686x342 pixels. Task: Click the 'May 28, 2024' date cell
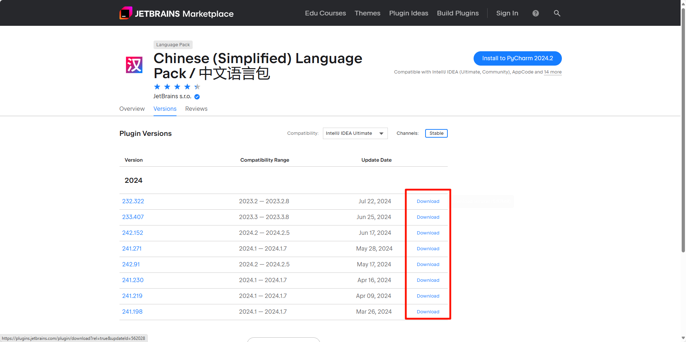[x=374, y=249]
